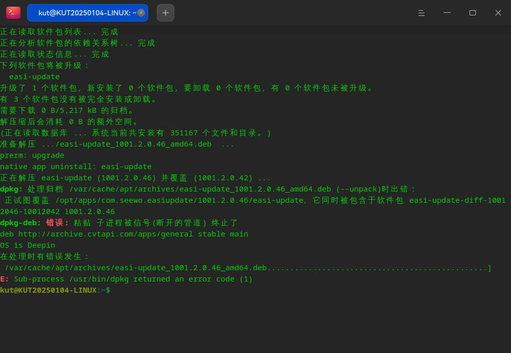Click the line '需要下载 0 B/5,217 kB 的归档。'
This screenshot has width=511, height=353.
tap(67, 110)
